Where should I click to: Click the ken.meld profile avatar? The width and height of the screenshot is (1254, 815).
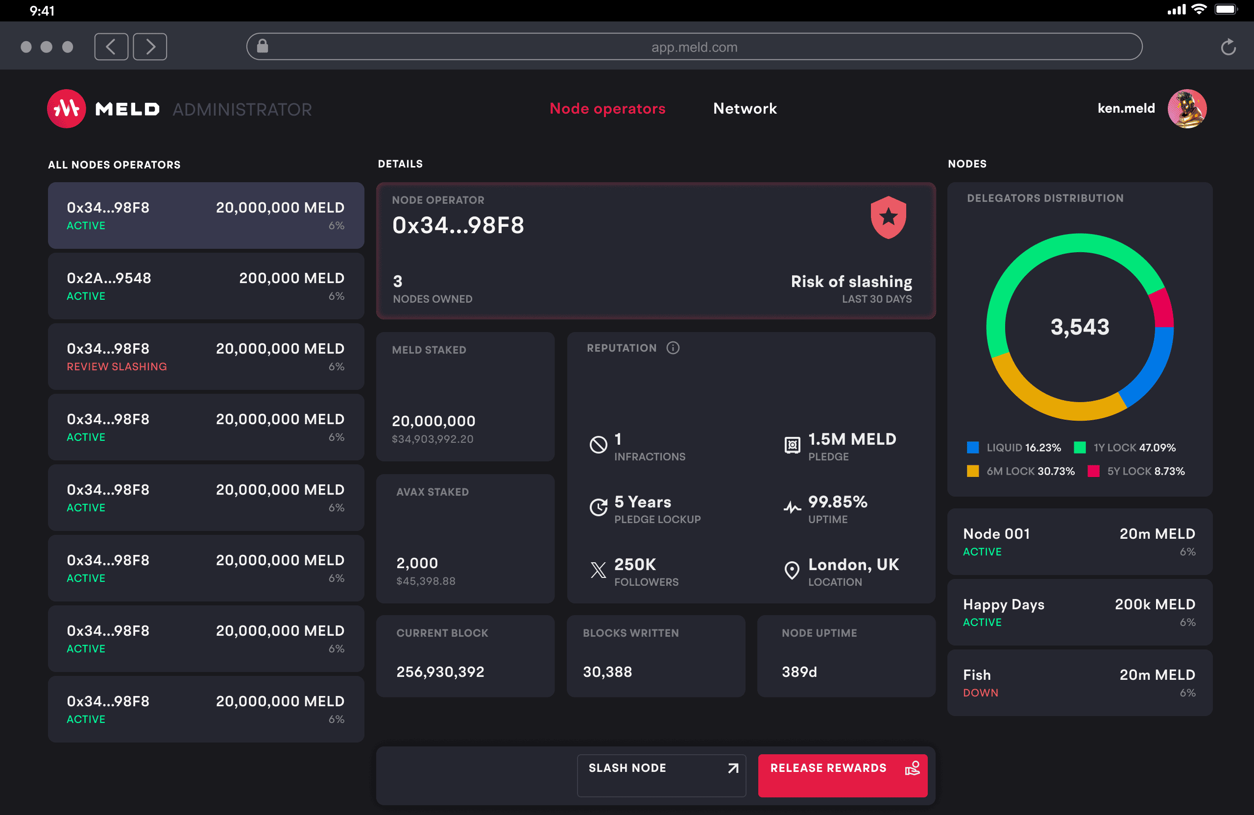pos(1187,109)
